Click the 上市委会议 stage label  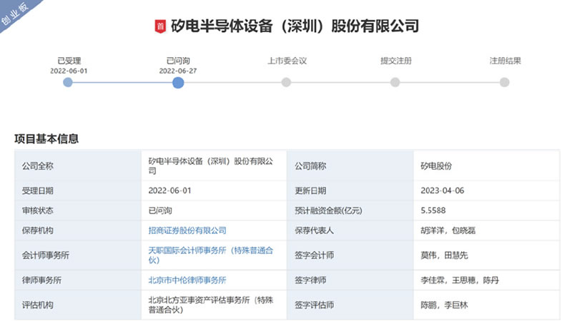click(287, 61)
